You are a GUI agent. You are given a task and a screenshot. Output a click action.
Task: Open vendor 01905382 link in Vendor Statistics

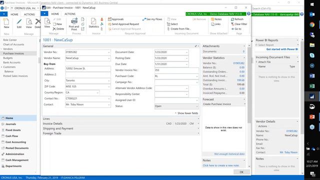pyautogui.click(x=239, y=63)
